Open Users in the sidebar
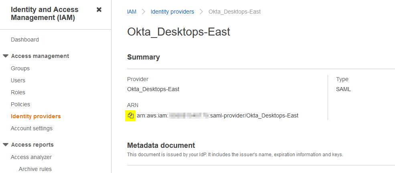Image resolution: width=395 pixels, height=173 pixels. 18,80
